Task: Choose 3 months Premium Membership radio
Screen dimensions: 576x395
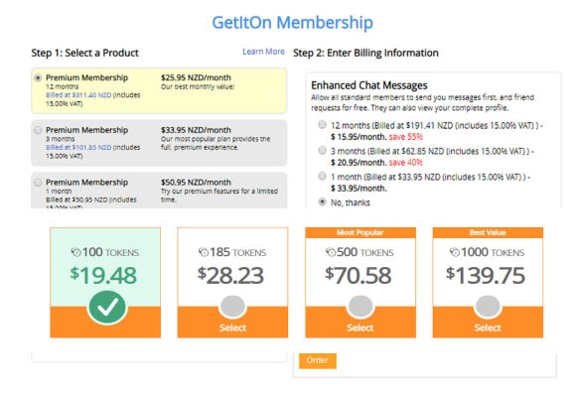Action: click(38, 130)
